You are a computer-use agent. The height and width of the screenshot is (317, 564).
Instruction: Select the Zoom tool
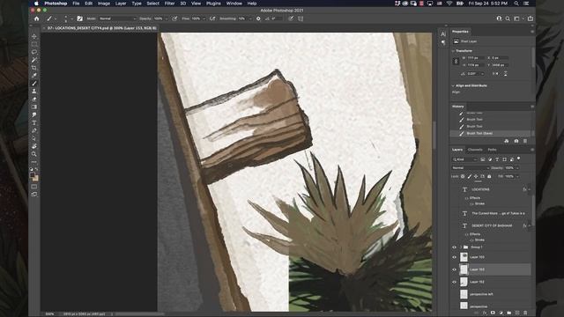coord(34,154)
